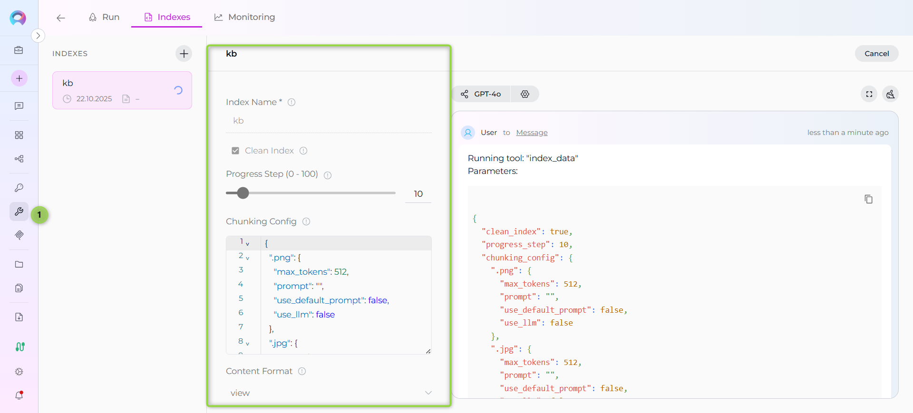Screen dimensions: 913x413
Task: Click the Progress Step slider handle
Action: pos(243,193)
